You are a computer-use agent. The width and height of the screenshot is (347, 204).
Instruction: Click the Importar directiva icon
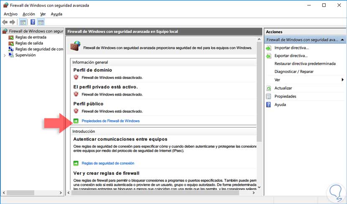[x=269, y=48]
